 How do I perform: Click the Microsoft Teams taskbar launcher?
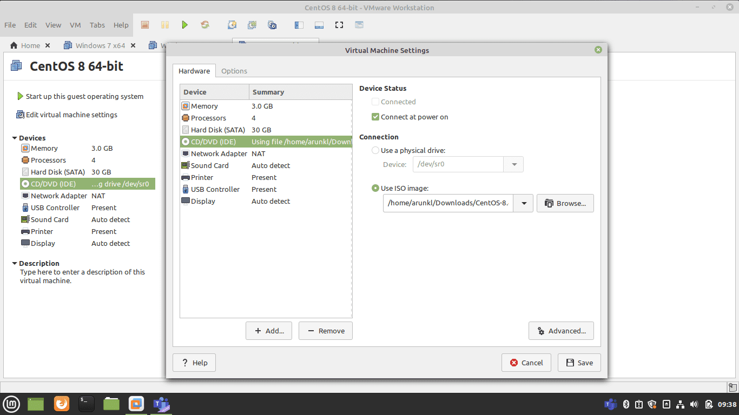161,404
